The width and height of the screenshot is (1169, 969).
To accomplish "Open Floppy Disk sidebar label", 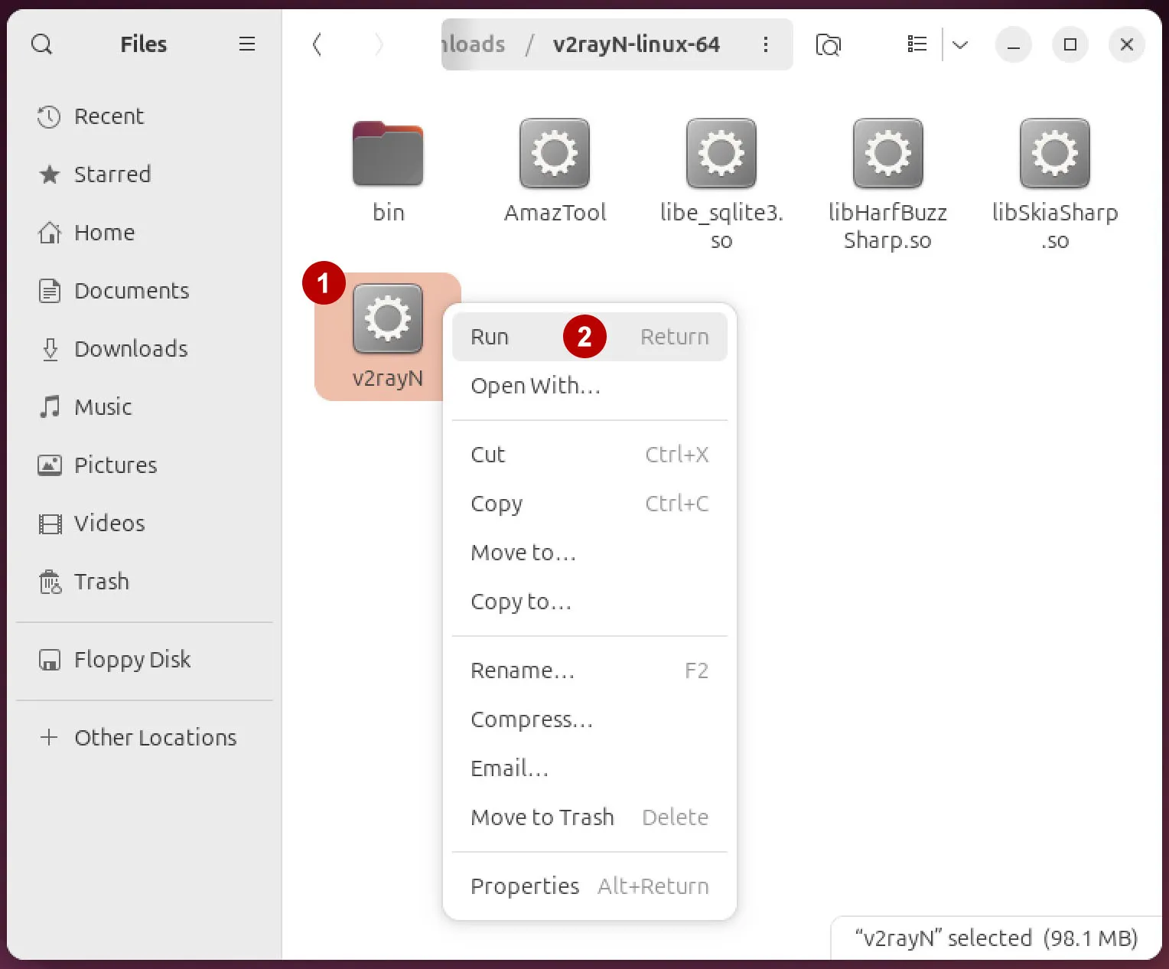I will click(x=132, y=660).
